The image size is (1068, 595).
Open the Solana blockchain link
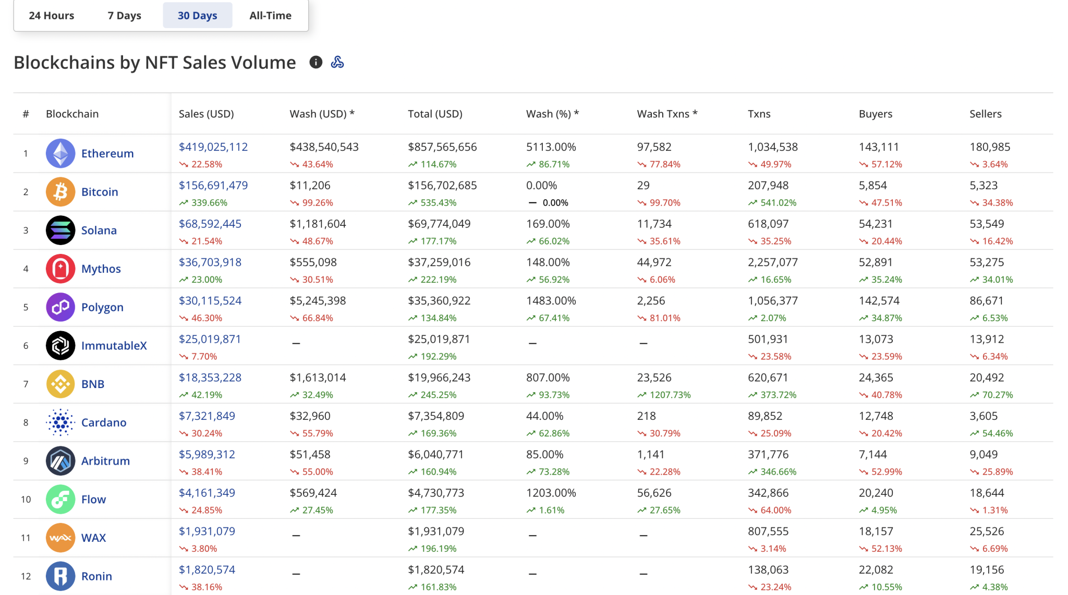[x=99, y=230]
